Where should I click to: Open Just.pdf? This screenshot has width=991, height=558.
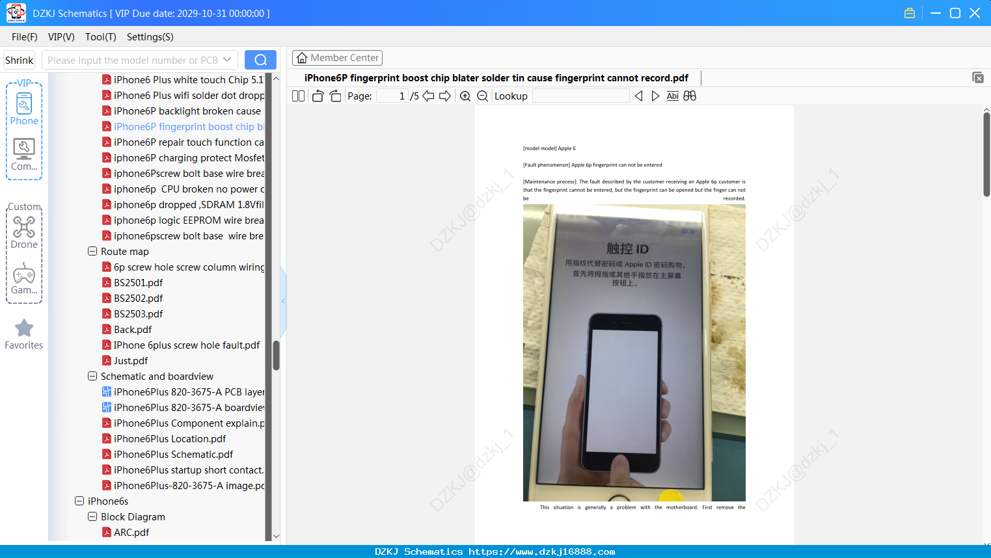[125, 360]
